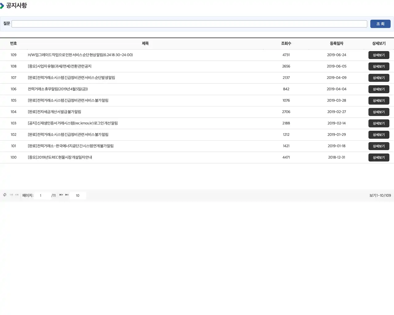Open 상세보기 for notice 101

(379, 146)
